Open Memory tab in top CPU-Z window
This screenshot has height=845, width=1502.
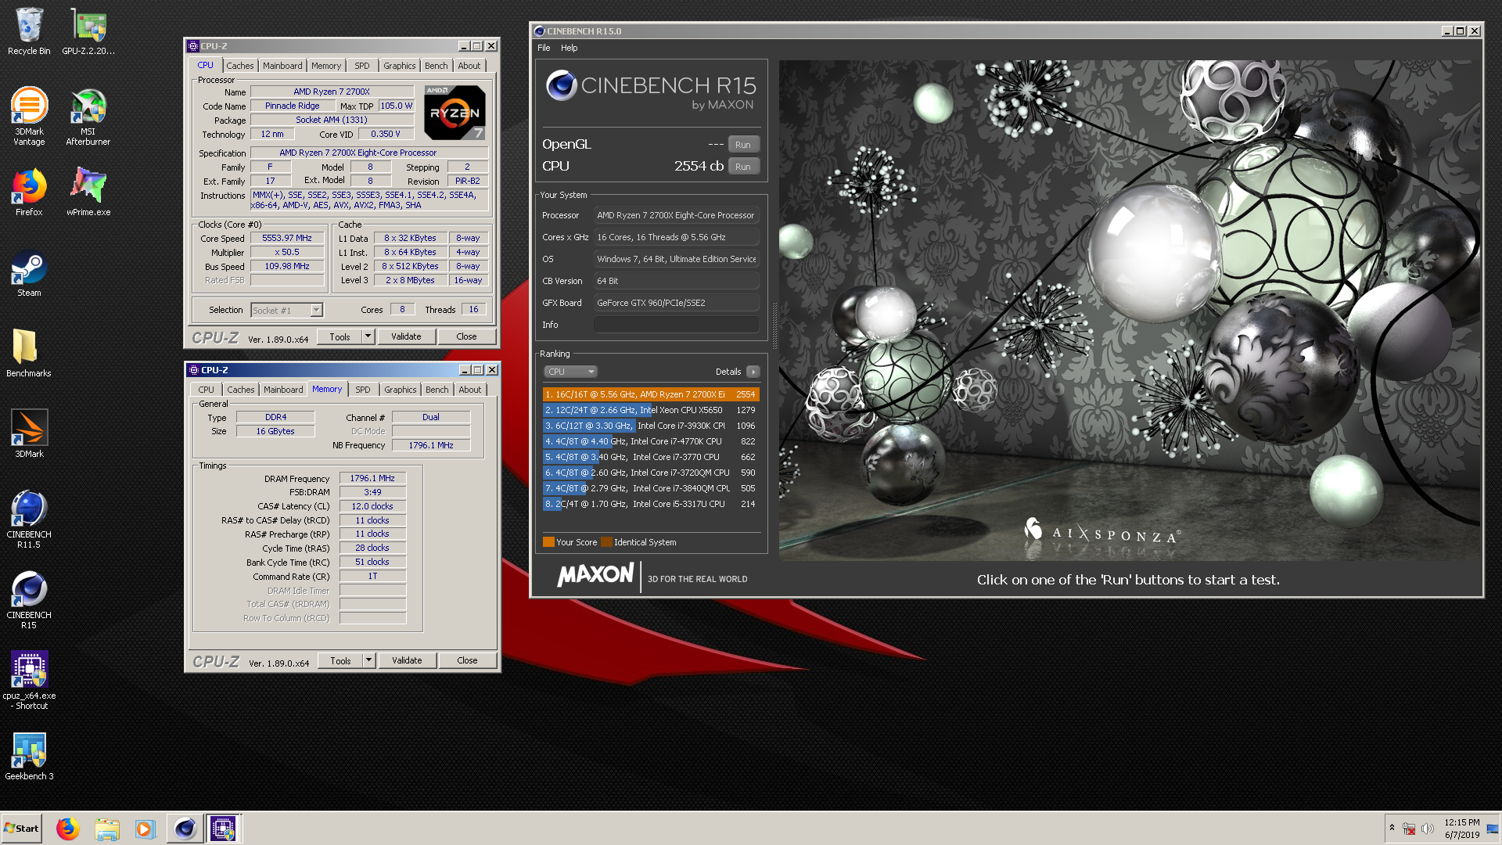click(x=326, y=66)
